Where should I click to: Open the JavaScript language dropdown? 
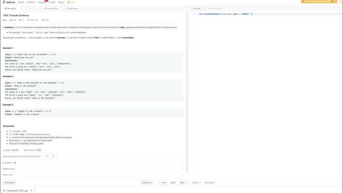point(198,9)
